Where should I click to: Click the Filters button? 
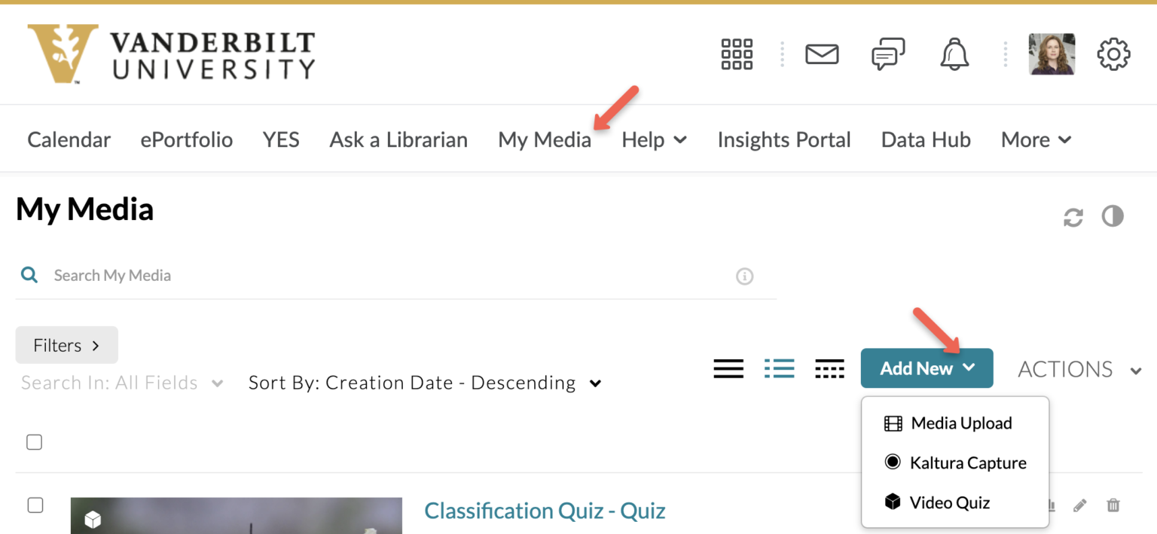pos(66,345)
